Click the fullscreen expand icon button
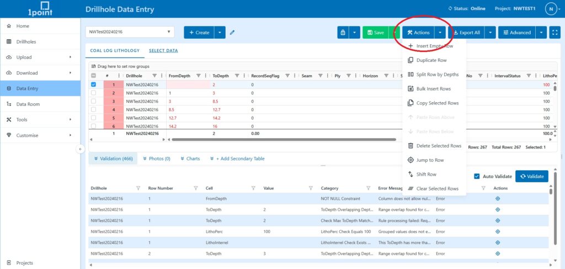Viewport: 565px width, 269px height. (x=556, y=33)
